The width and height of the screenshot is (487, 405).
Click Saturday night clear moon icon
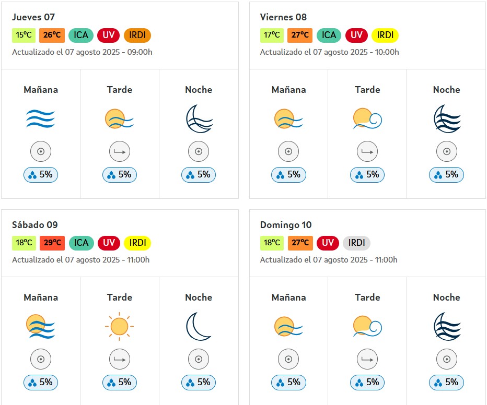tap(198, 326)
